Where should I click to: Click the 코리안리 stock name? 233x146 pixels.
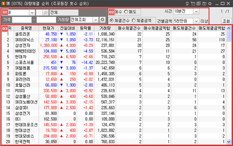(23, 79)
